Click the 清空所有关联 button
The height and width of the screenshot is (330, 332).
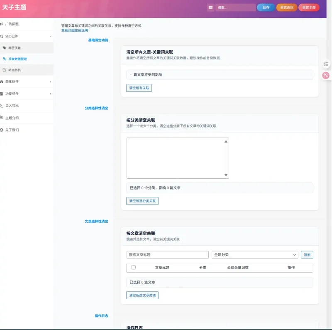139,88
